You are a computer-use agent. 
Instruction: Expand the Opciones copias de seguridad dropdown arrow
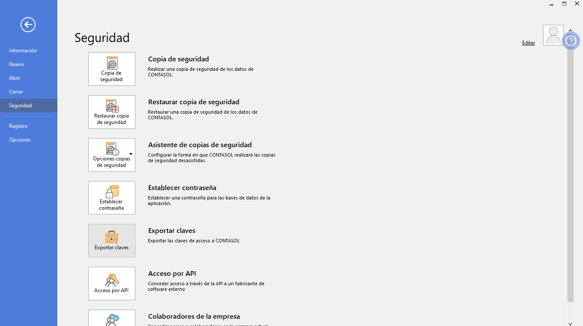tap(131, 154)
